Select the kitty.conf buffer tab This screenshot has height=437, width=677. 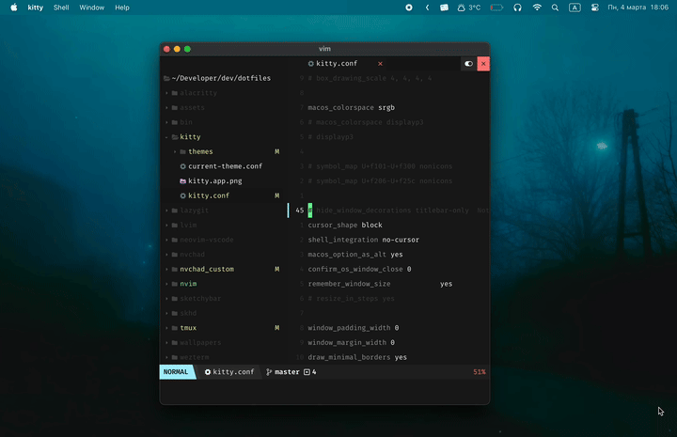337,63
